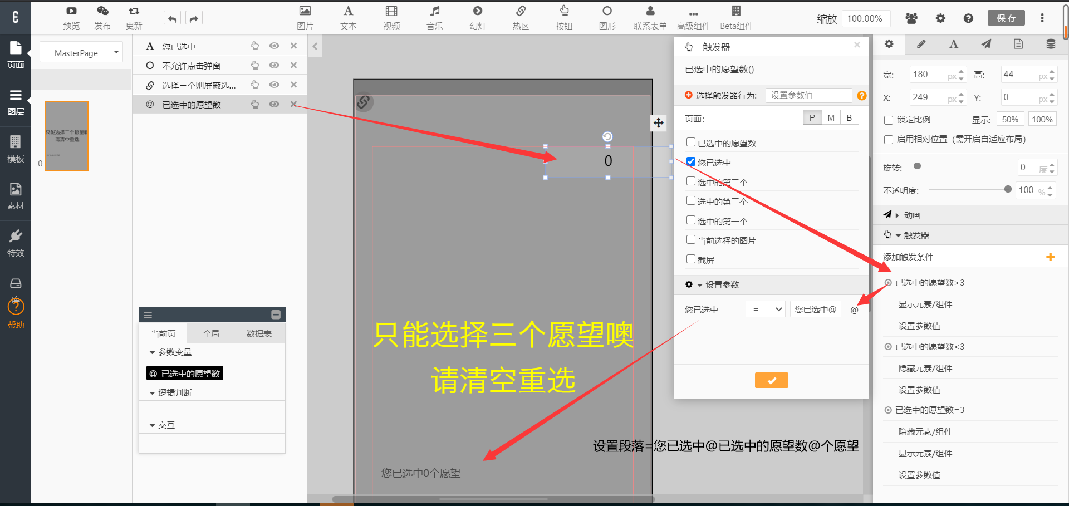Image resolution: width=1069 pixels, height=506 pixels.
Task: Uncheck the 您已选中 checkbox
Action: pyautogui.click(x=691, y=161)
